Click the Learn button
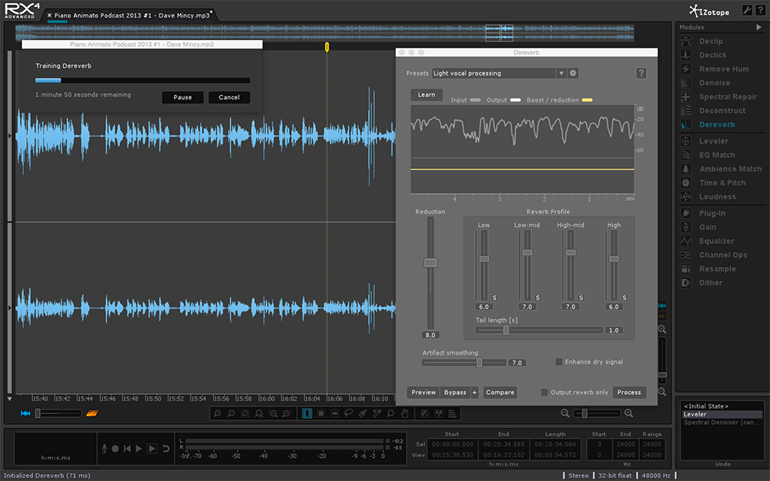The image size is (770, 481). (x=427, y=95)
